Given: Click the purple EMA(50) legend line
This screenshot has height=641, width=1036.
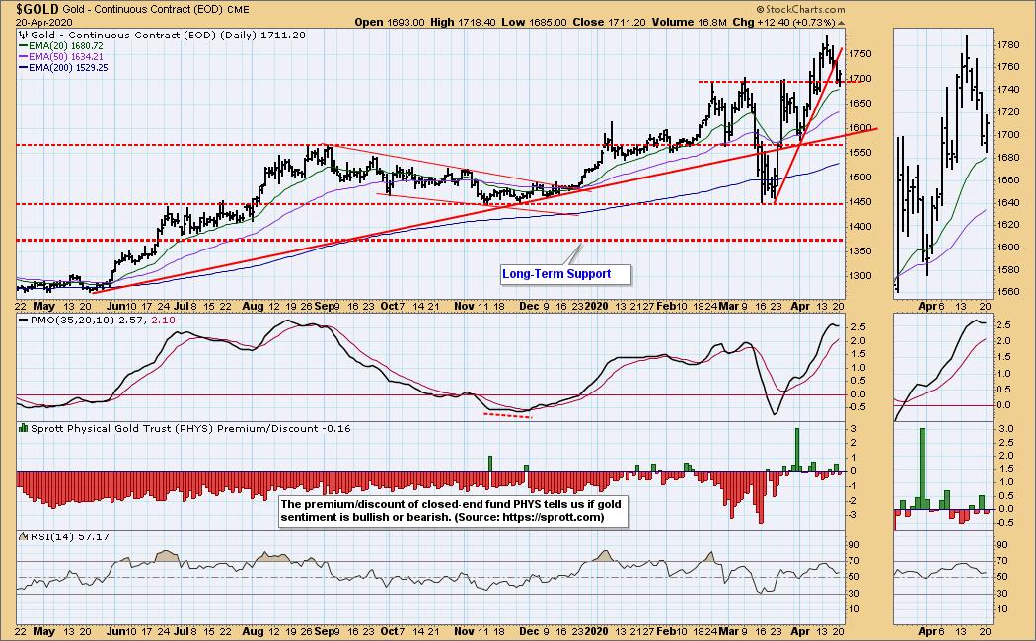Looking at the screenshot, I should 24,57.
